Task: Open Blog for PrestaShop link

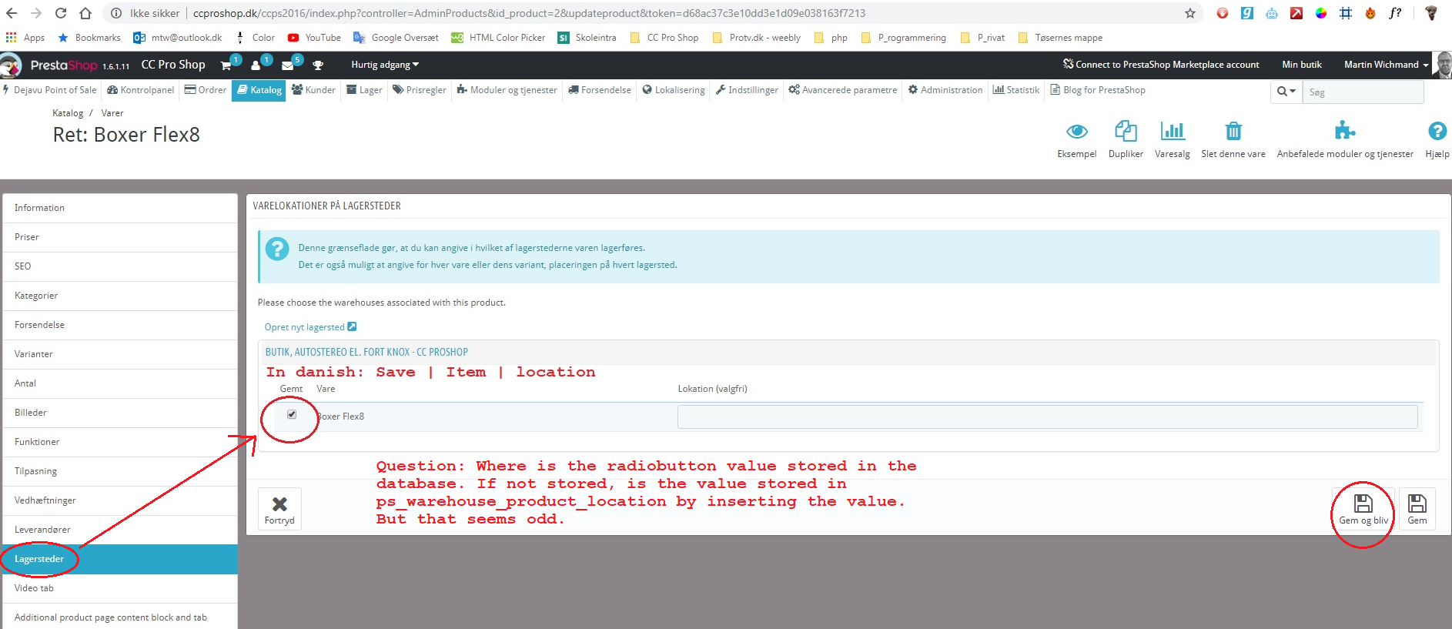Action: point(1098,90)
